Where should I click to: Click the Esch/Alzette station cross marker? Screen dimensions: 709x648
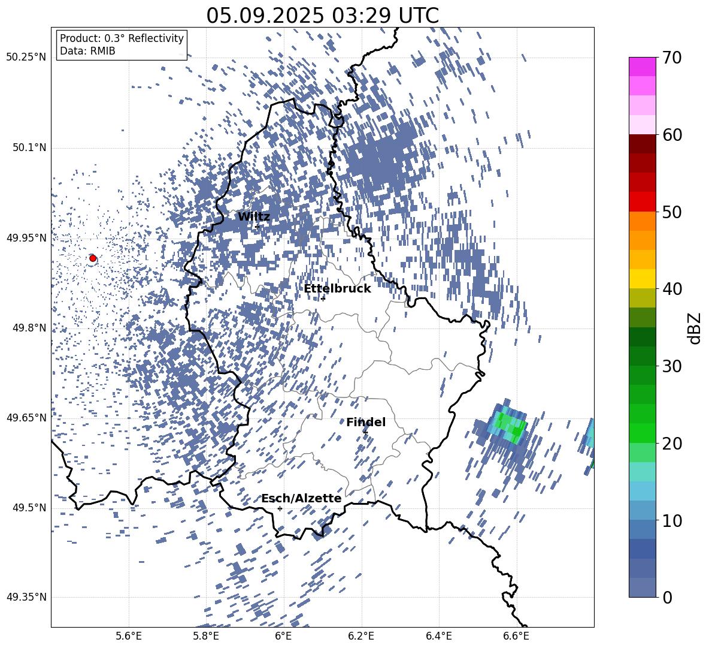click(280, 508)
